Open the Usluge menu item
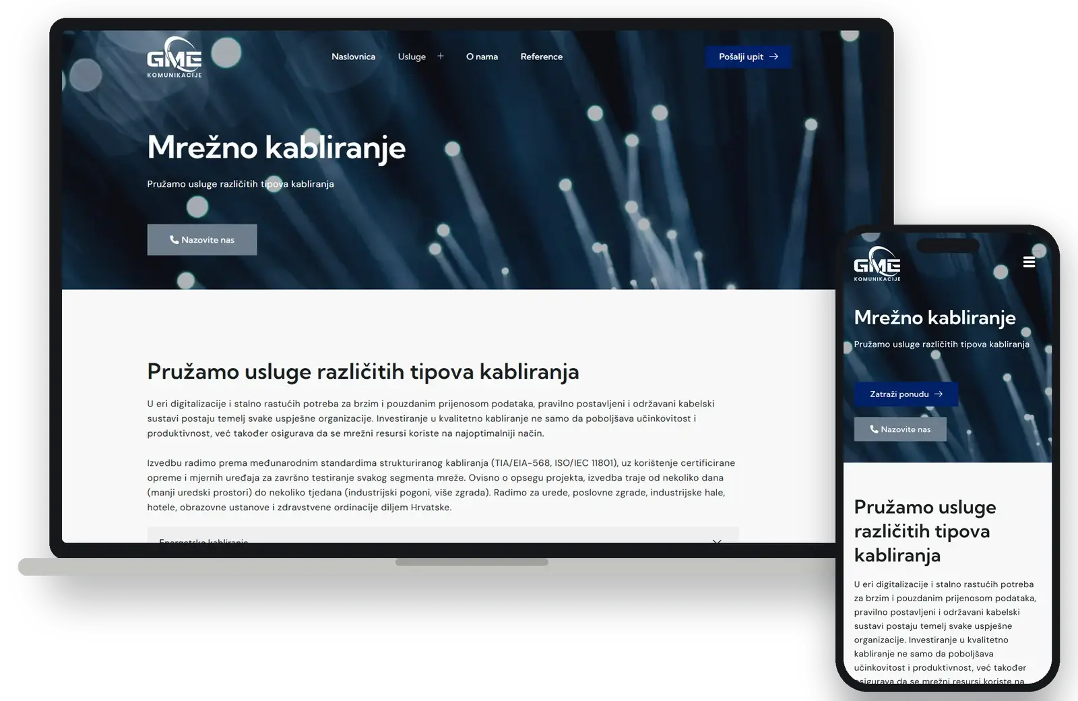 point(412,57)
